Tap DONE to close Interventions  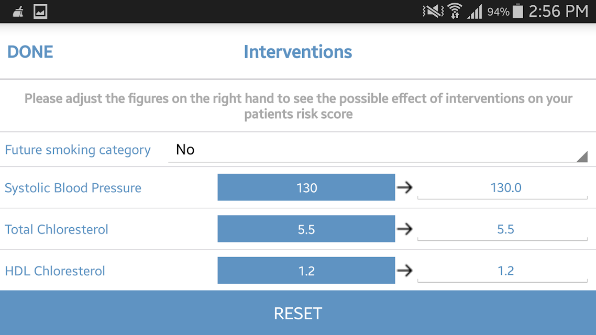(x=30, y=52)
